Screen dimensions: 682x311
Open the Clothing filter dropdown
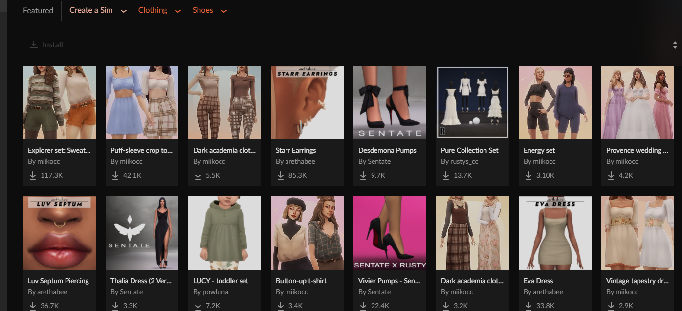click(178, 11)
